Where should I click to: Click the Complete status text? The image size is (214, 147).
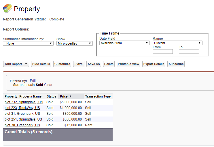pyautogui.click(x=57, y=19)
